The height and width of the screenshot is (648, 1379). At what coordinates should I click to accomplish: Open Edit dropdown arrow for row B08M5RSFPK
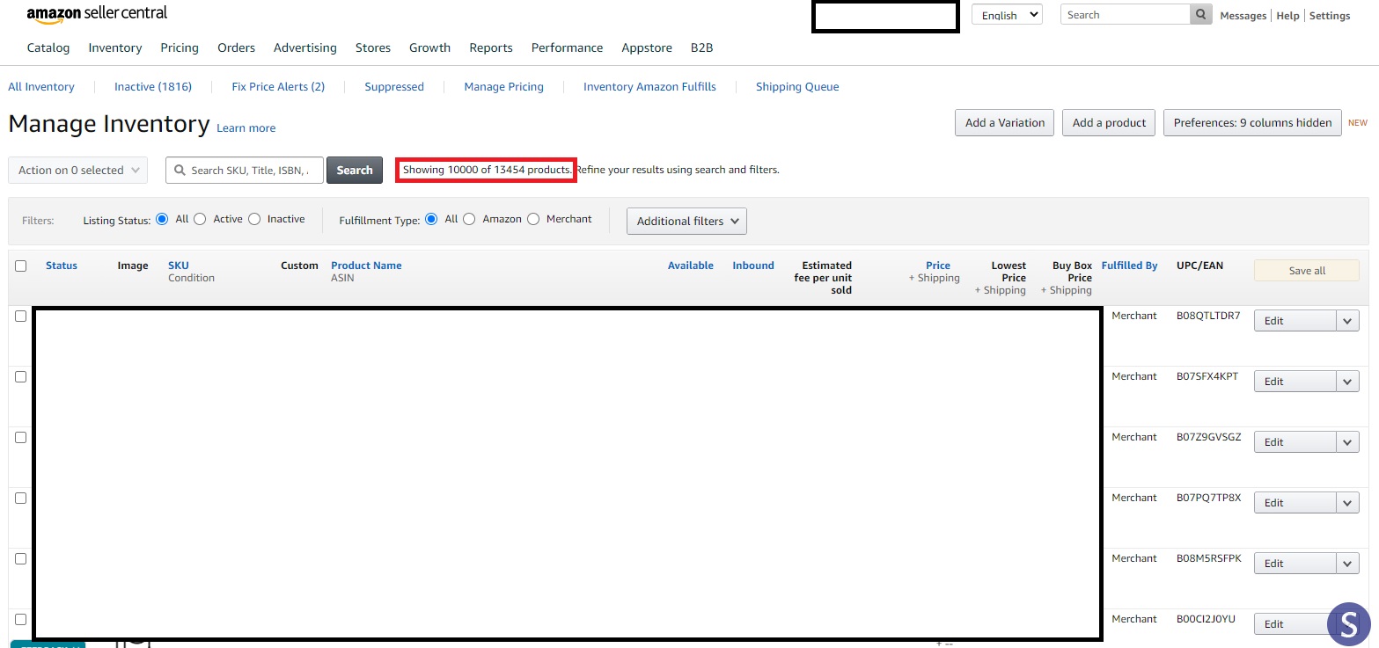pos(1347,564)
